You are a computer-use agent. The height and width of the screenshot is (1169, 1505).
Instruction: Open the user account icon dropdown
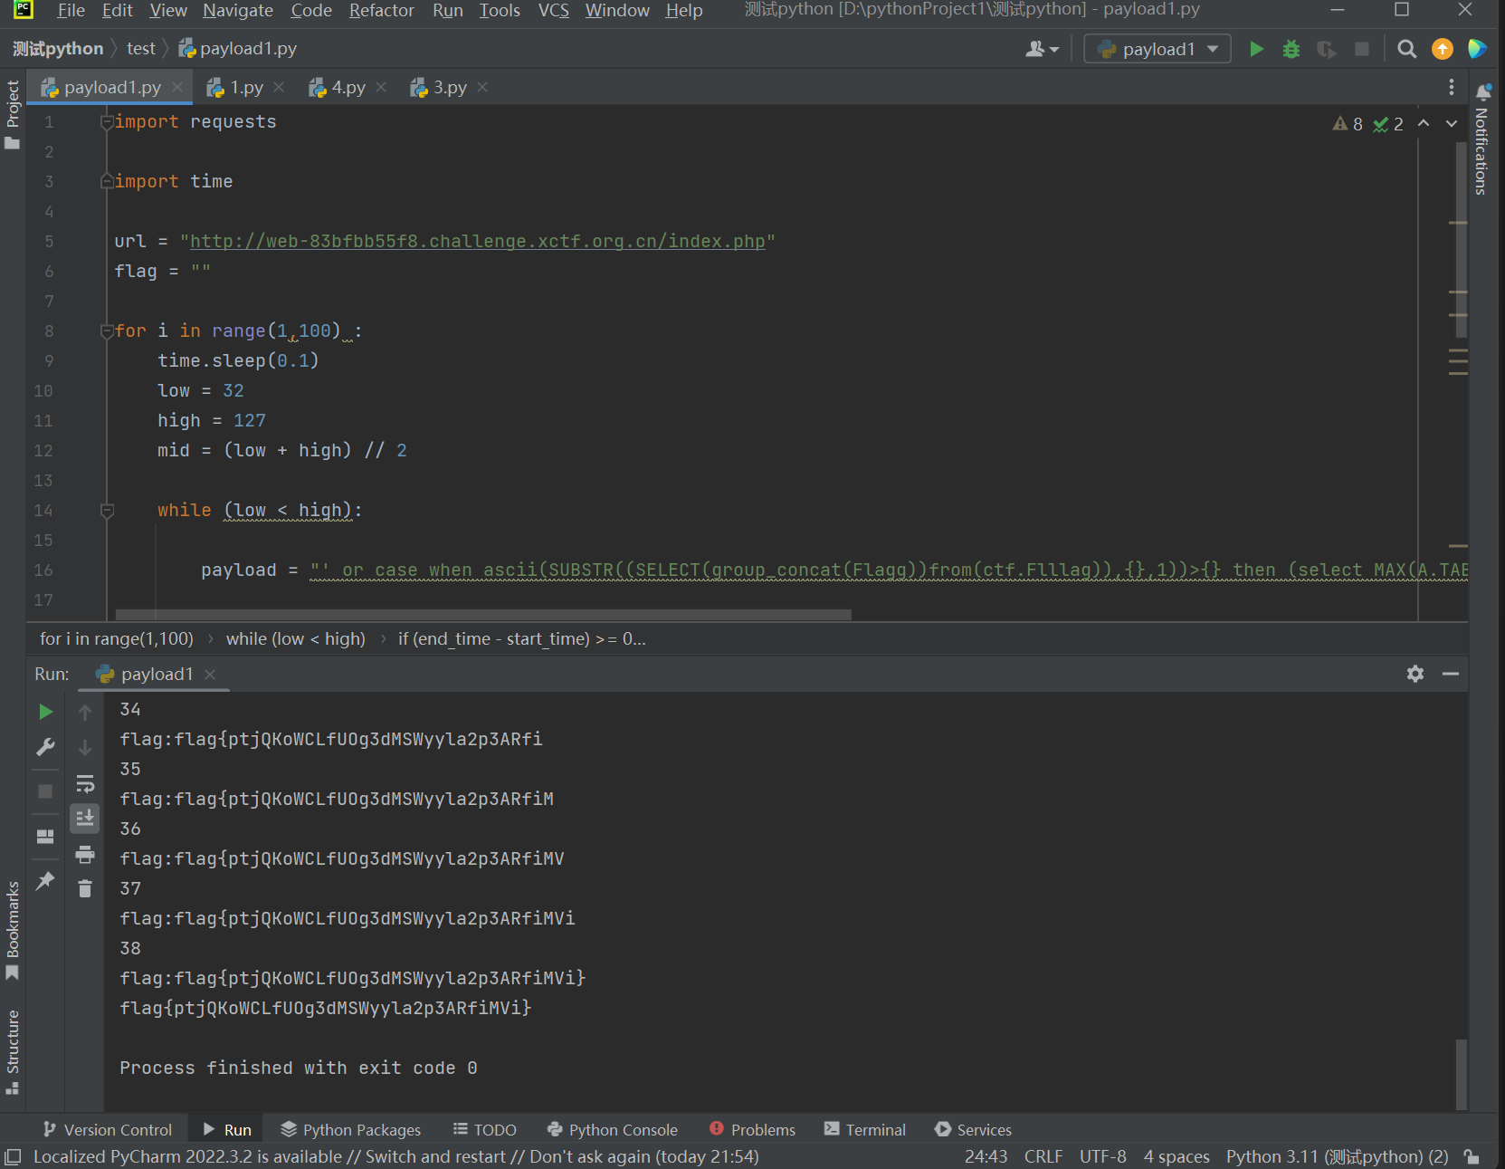[1042, 49]
